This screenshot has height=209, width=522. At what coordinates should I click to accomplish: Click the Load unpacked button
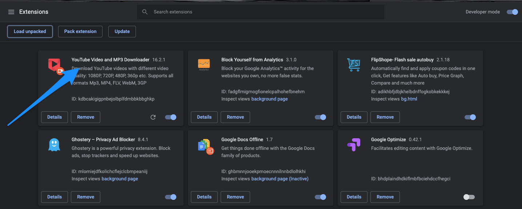(30, 32)
